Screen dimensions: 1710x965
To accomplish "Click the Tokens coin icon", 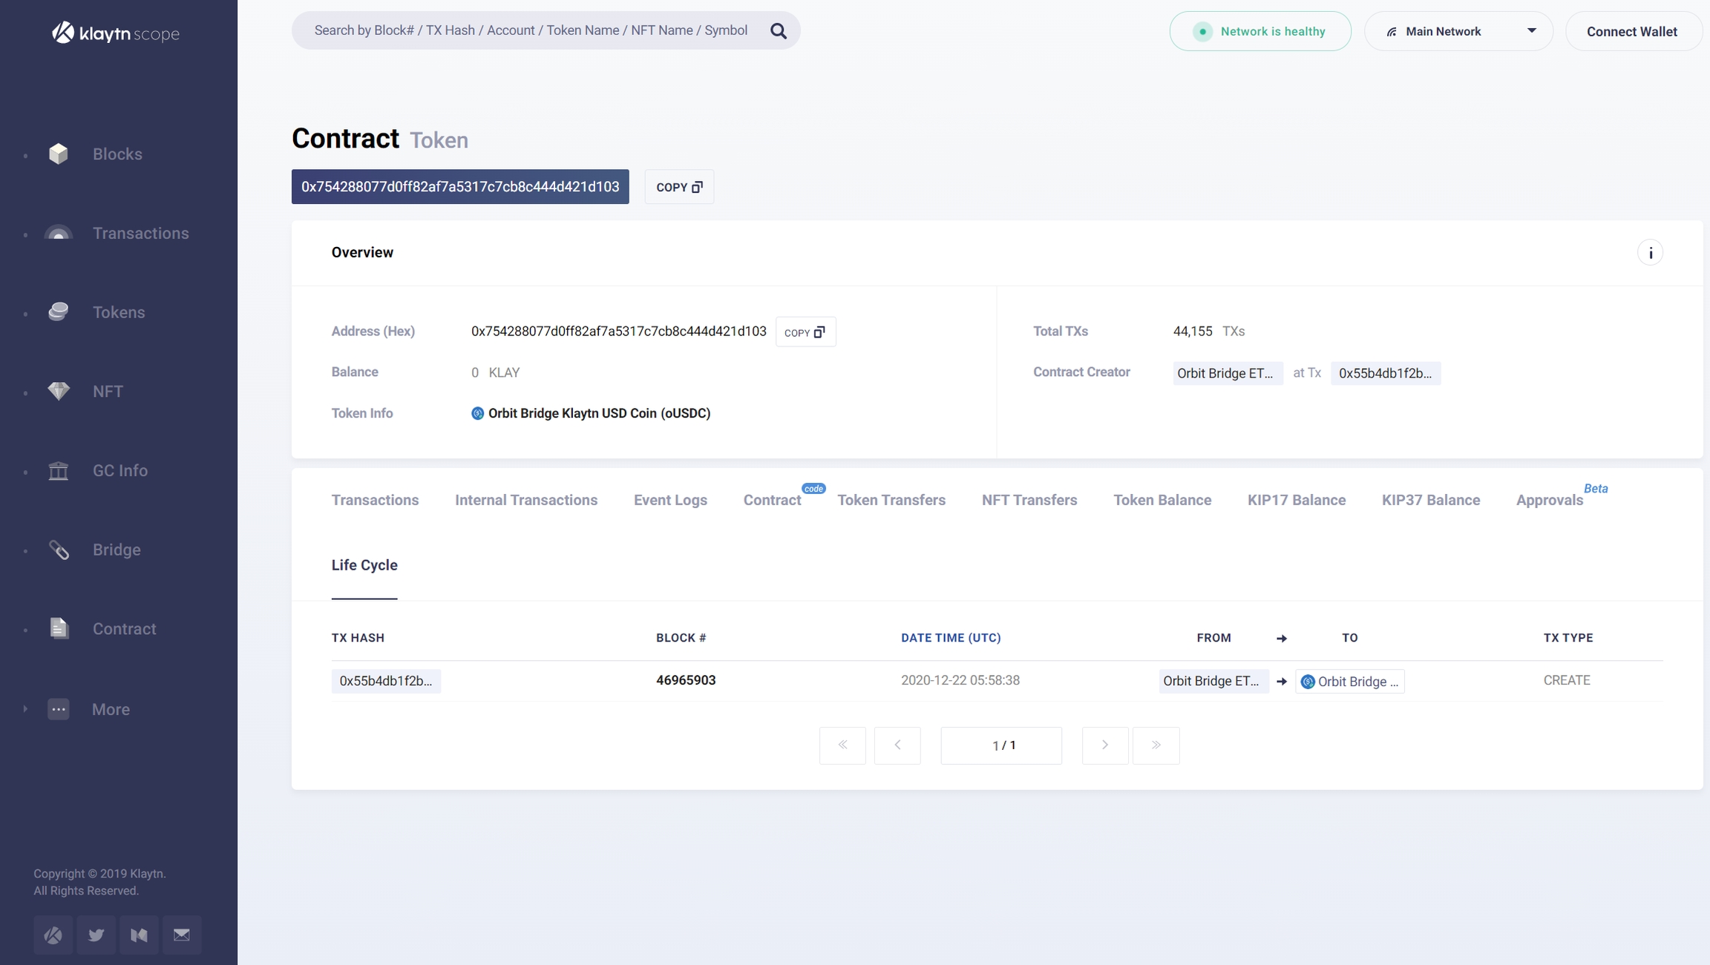I will pyautogui.click(x=59, y=312).
